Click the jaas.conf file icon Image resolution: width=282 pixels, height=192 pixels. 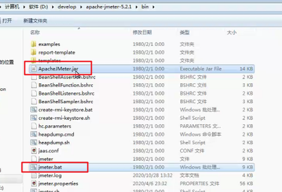[x=34, y=151]
